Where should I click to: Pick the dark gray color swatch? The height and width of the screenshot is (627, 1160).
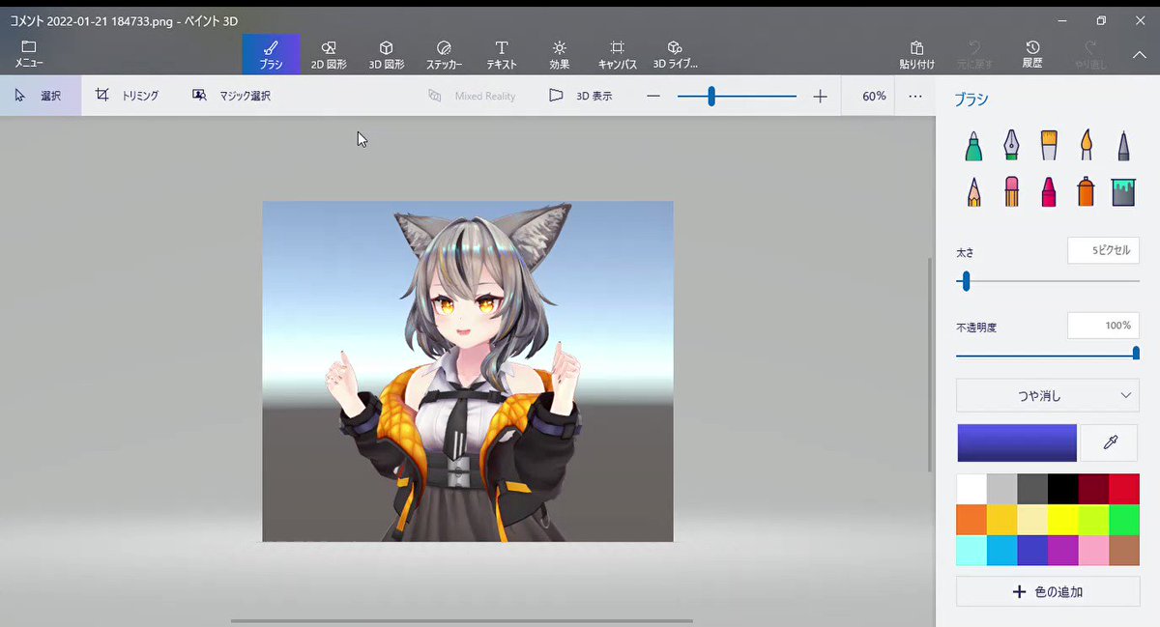point(1032,489)
